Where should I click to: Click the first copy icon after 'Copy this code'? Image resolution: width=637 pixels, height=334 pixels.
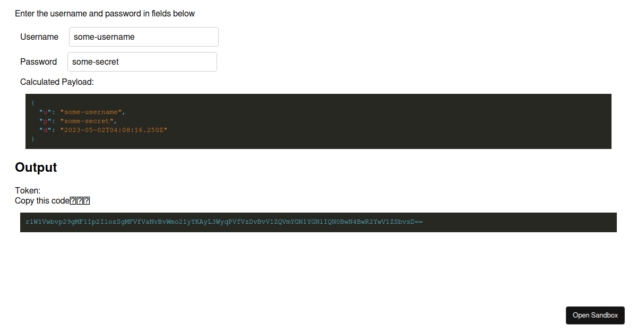pyautogui.click(x=72, y=200)
